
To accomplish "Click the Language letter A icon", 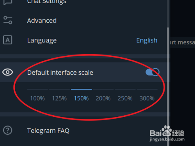I will 8,40.
